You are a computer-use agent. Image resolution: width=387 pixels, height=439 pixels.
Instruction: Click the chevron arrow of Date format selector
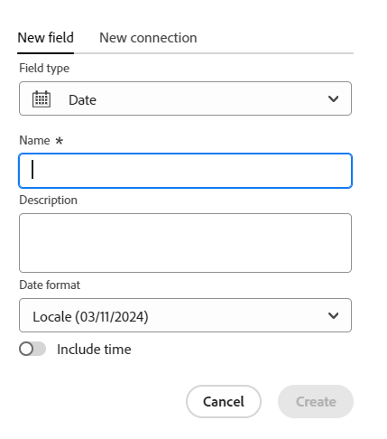[333, 315]
